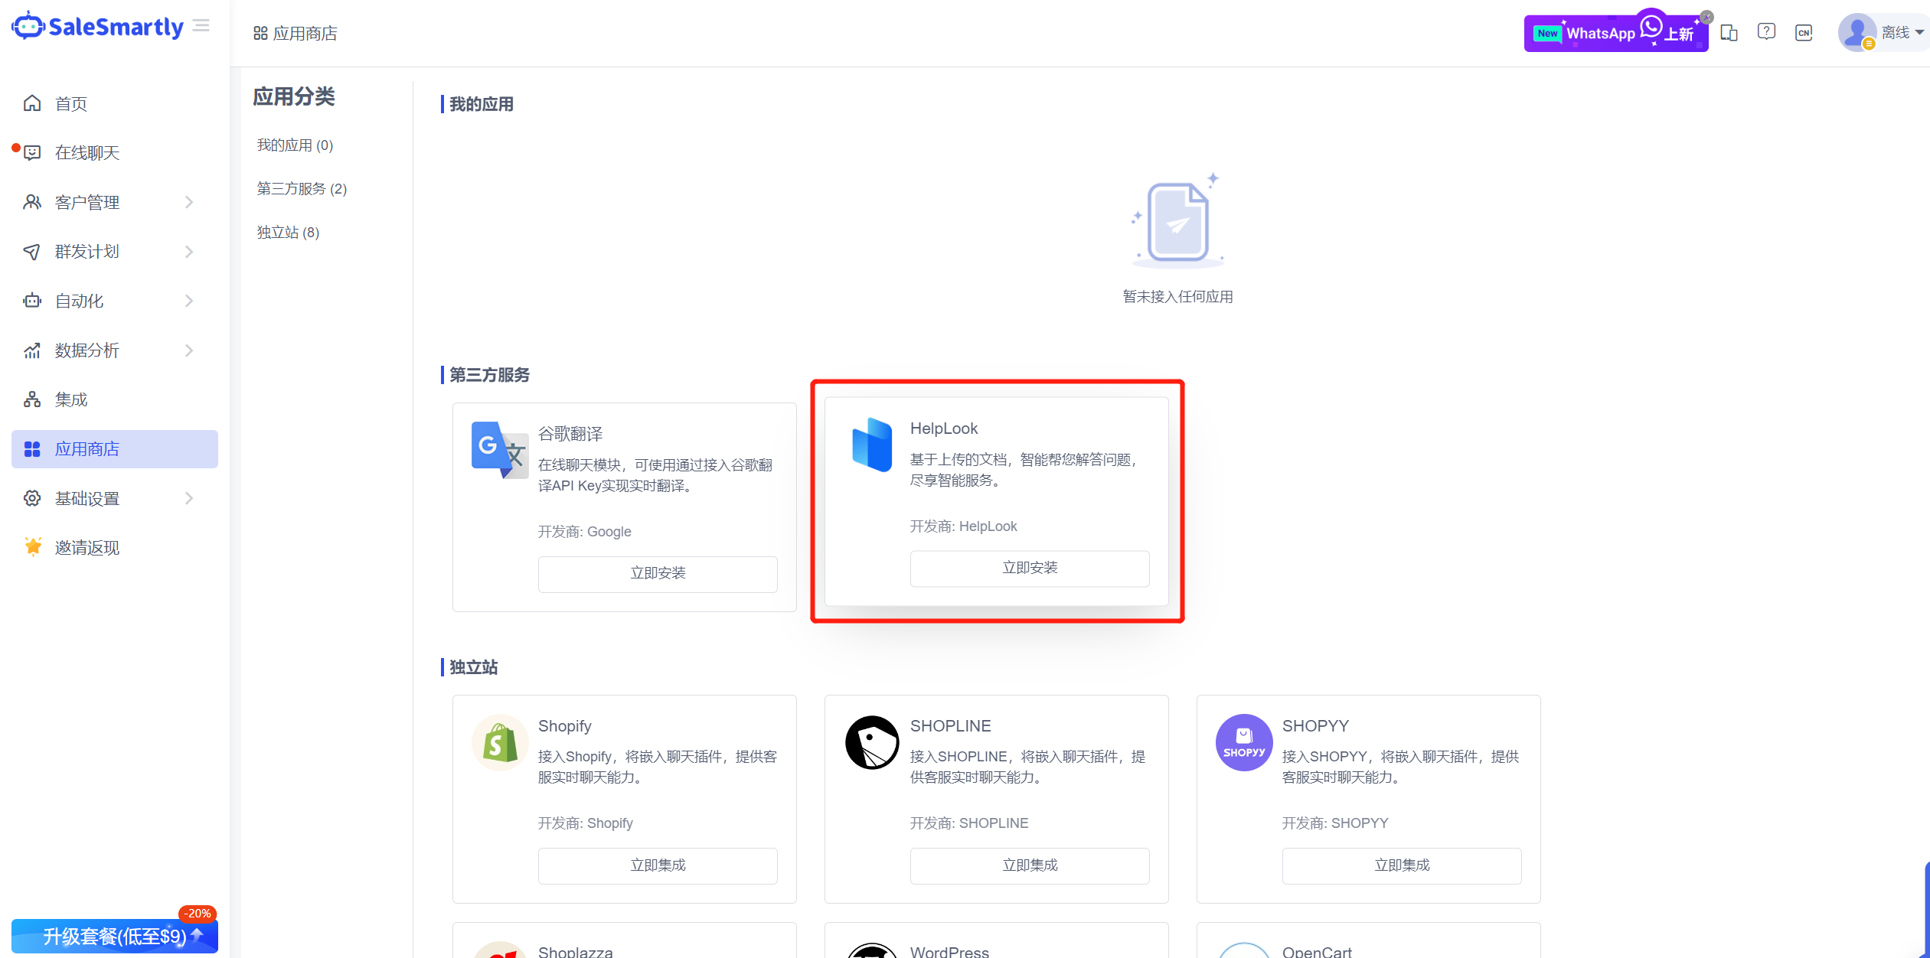Click 立即集成 for SHOPLINE

[1029, 865]
